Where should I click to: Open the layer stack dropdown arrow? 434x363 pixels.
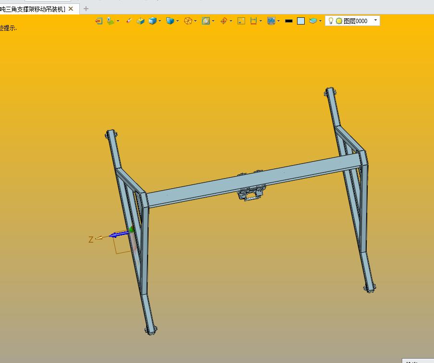(320, 21)
